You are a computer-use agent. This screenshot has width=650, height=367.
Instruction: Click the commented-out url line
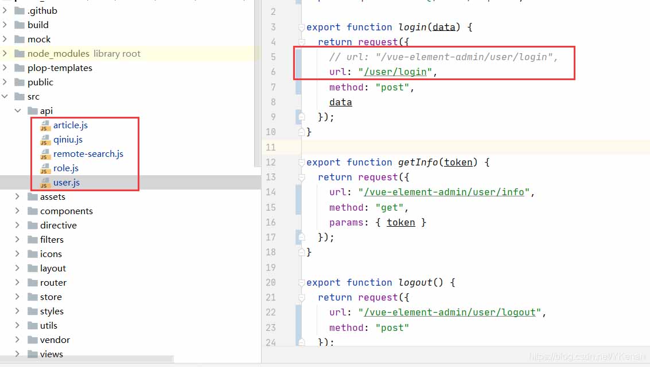click(x=443, y=57)
